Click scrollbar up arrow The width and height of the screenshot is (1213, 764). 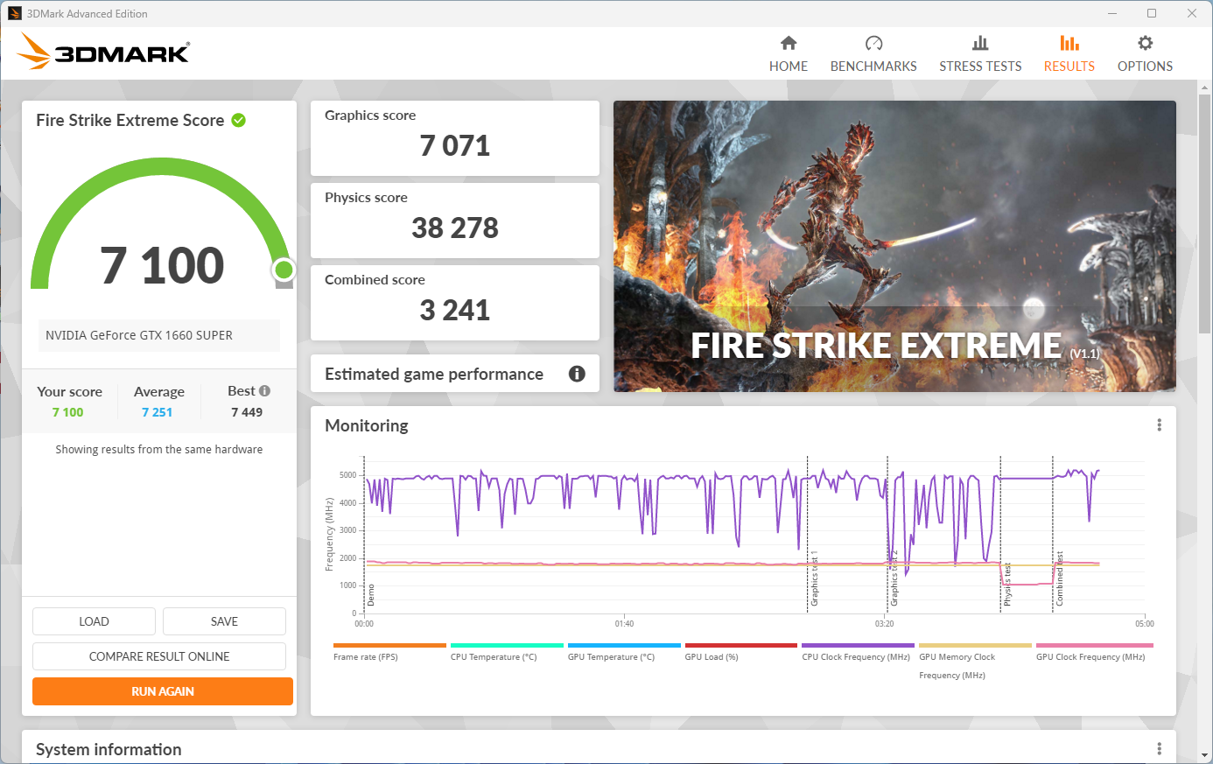tap(1204, 86)
